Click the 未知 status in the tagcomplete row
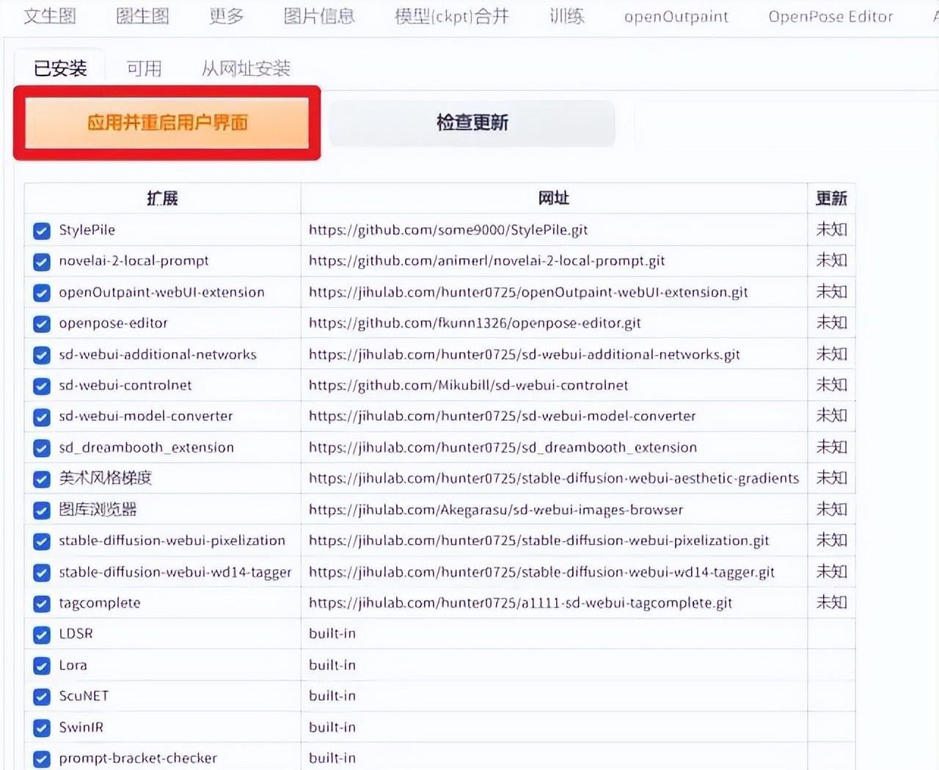This screenshot has width=939, height=770. pos(831,602)
